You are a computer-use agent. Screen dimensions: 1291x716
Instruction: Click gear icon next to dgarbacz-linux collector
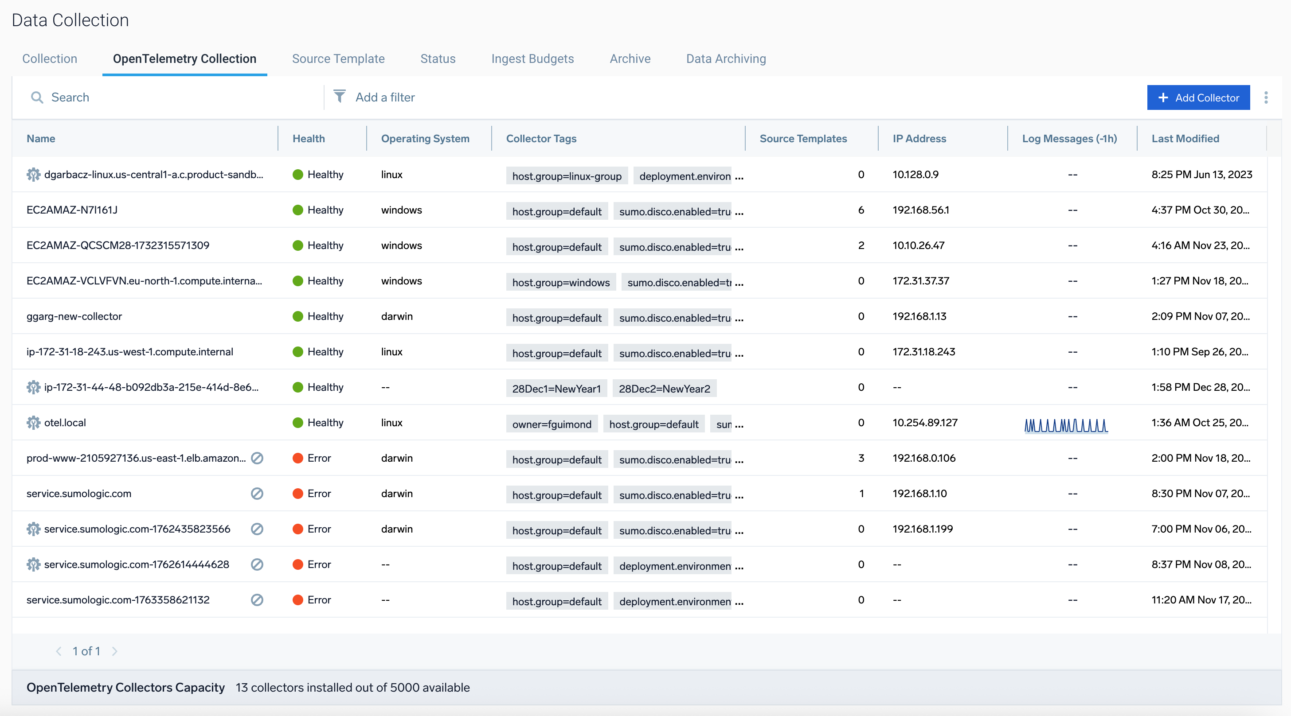coord(33,175)
